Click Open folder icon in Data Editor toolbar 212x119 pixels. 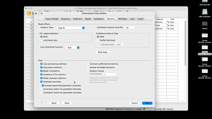tap(29, 13)
